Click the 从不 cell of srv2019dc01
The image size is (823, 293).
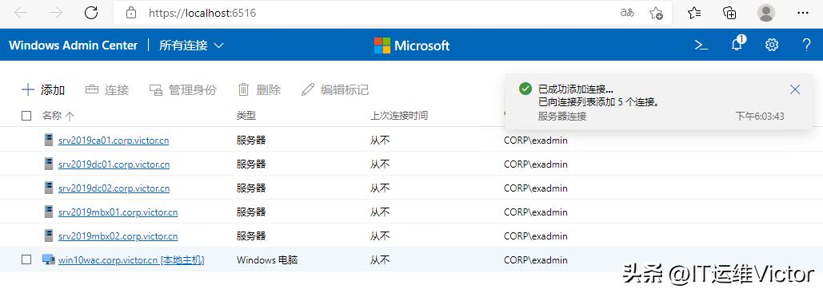click(380, 164)
